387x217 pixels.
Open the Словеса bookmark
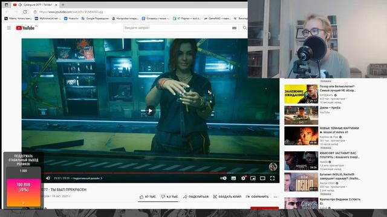(156, 19)
